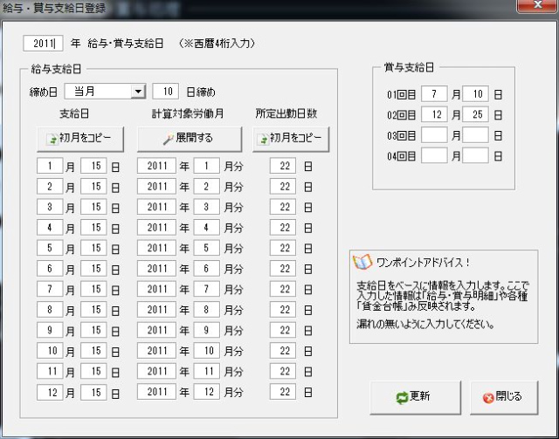Click the payment day field in the 12月 row

pos(93,392)
